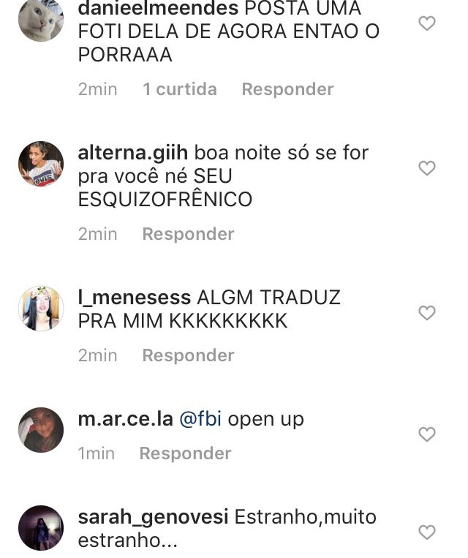Like sarah_genovesi's comment with the heart
468x558 pixels.
tap(427, 532)
